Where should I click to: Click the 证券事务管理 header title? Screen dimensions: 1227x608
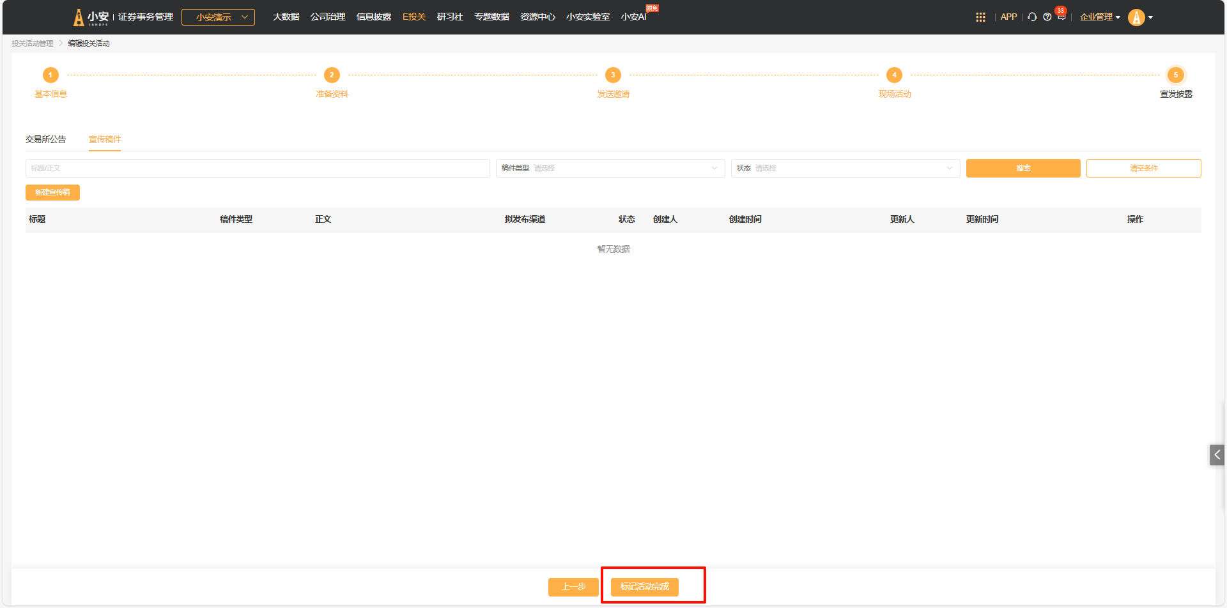(x=146, y=17)
